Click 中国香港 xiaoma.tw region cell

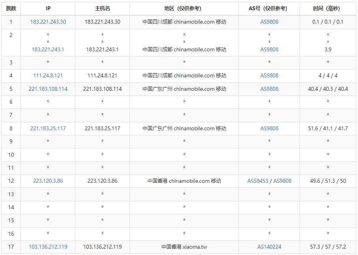[x=184, y=247]
